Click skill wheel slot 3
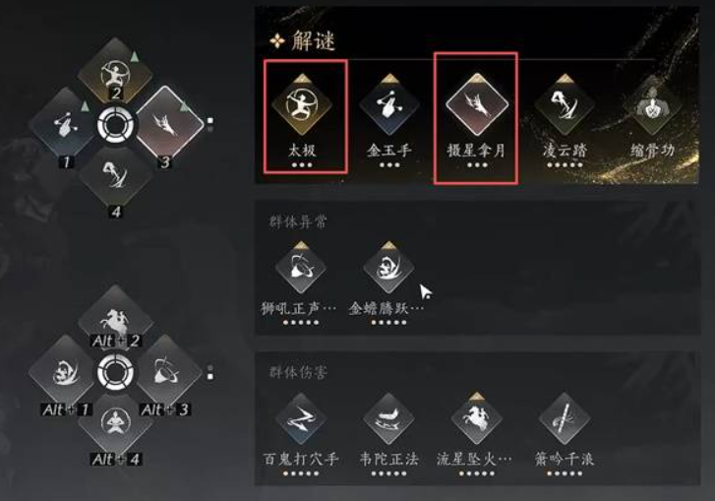 (169, 123)
